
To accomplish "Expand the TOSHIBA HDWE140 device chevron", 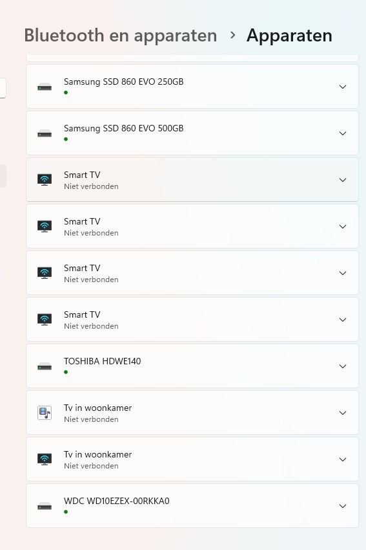I will 343,366.
